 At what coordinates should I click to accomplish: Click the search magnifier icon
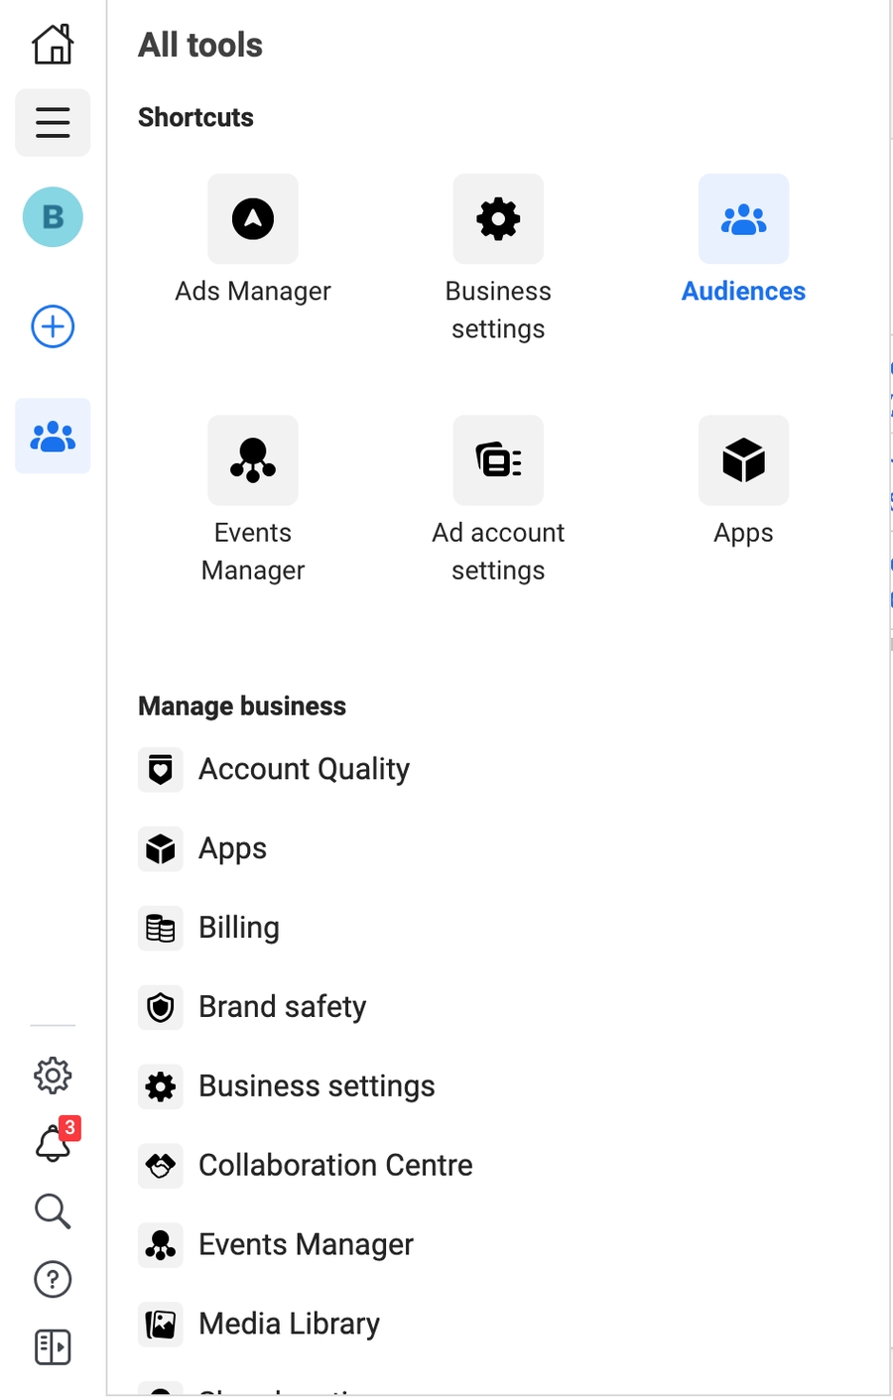pos(53,1211)
